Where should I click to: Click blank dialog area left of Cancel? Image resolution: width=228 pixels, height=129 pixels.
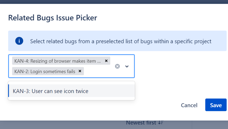pos(156,105)
